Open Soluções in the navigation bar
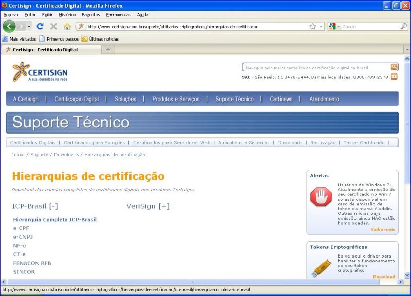The height and width of the screenshot is (296, 411). click(125, 99)
